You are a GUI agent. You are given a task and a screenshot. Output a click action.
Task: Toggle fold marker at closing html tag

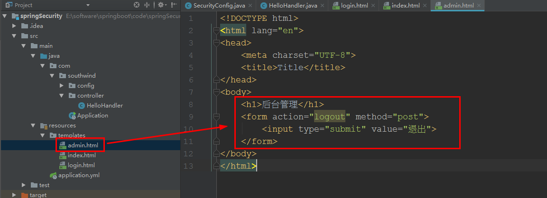point(216,166)
